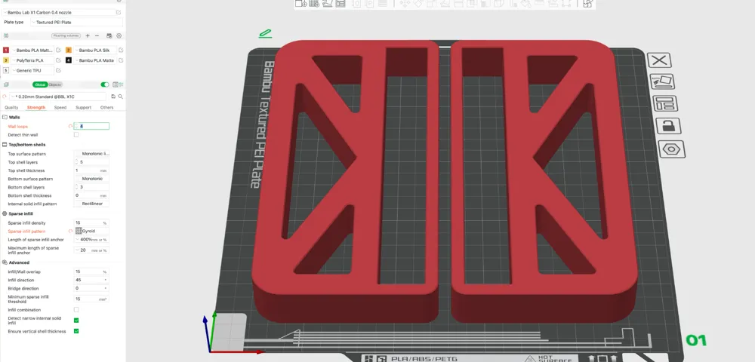This screenshot has width=755, height=362.
Task: Remove all objects from plate 01
Action: (659, 60)
